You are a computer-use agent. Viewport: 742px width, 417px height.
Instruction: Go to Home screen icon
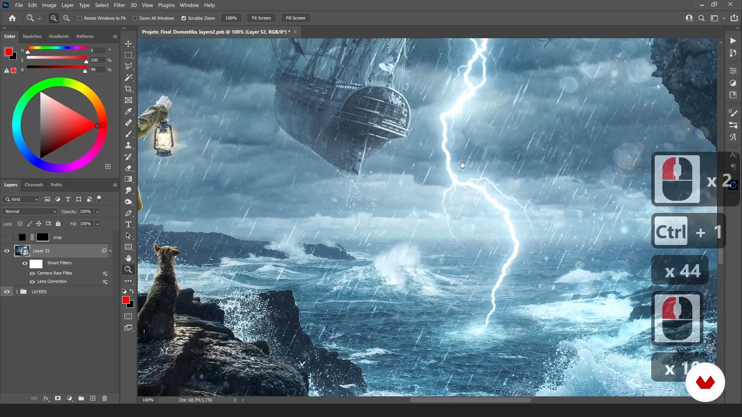point(12,18)
